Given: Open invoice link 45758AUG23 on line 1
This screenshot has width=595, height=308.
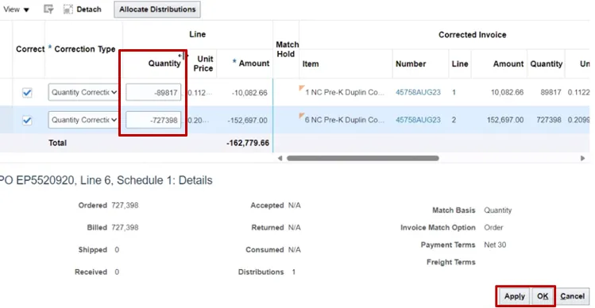Looking at the screenshot, I should (x=418, y=92).
